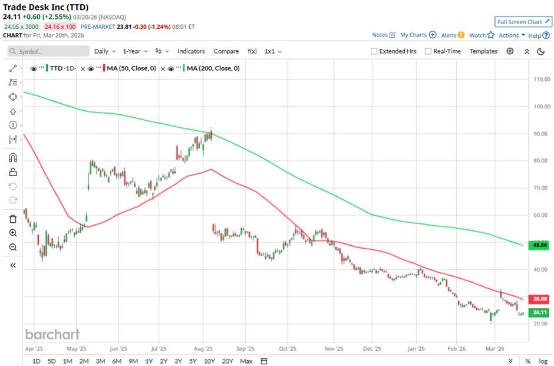Click the 28.98 MA 50 price label

[539, 299]
